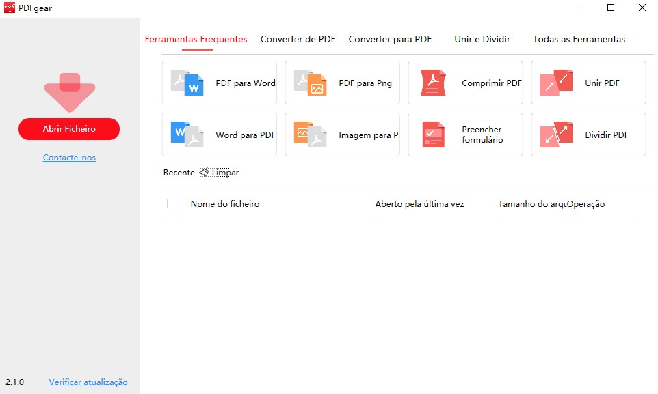This screenshot has width=658, height=394.
Task: Switch to the Unir e Dividir tab
Action: [482, 39]
